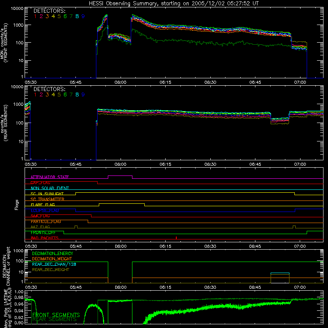The height and width of the screenshot is (328, 328).
Task: Select orange detector 3 in front segments legend
Action: pyautogui.click(x=47, y=16)
